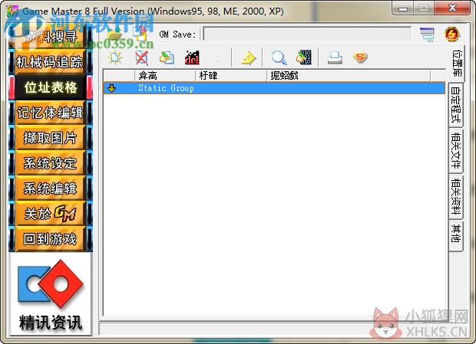The width and height of the screenshot is (476, 344).
Task: Click the Game Master title bar app icon
Action: (x=13, y=11)
